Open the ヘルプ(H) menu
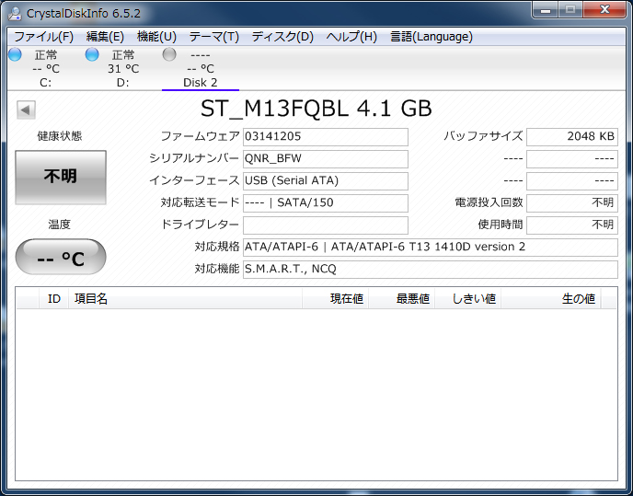 (351, 37)
